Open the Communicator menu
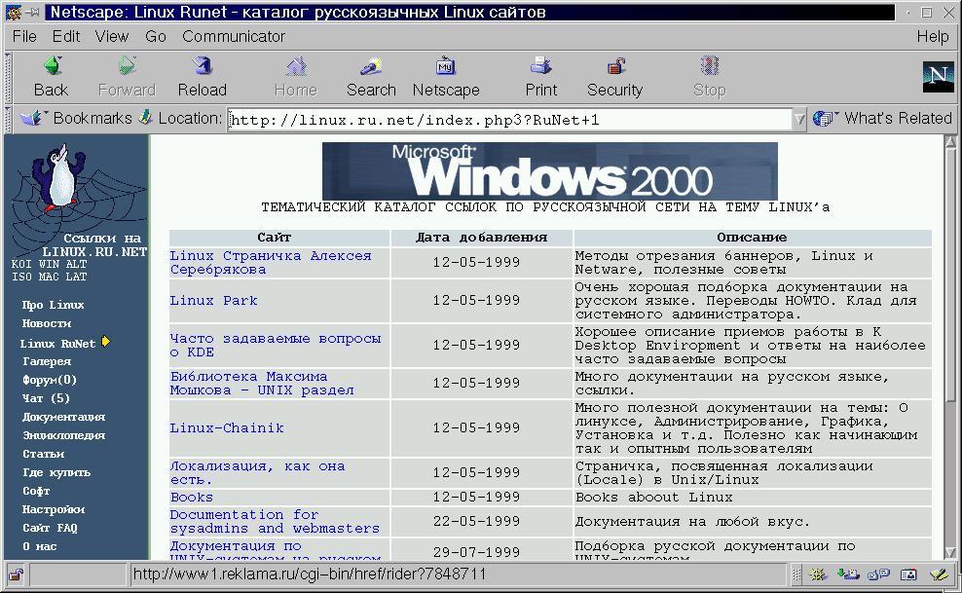 pos(233,36)
